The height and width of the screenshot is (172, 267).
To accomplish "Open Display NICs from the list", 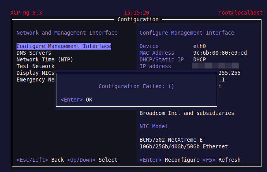I will point(35,73).
